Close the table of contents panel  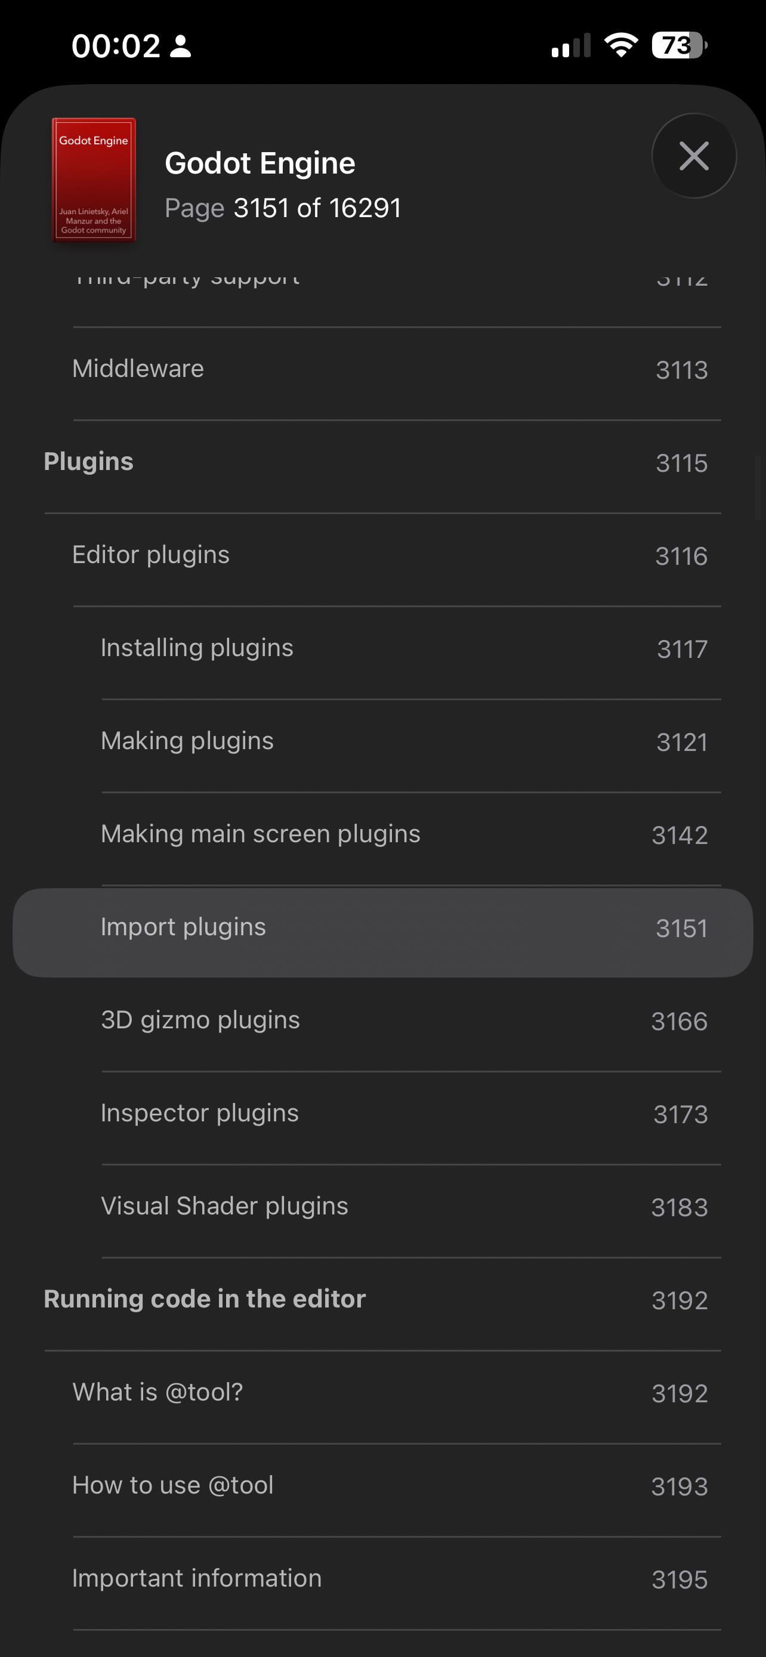point(693,156)
